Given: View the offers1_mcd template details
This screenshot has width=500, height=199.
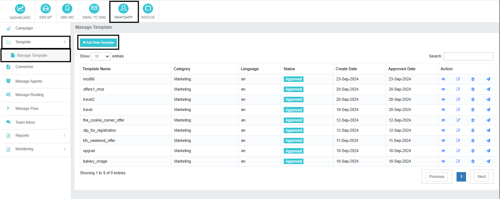Looking at the screenshot, I should pyautogui.click(x=443, y=89).
